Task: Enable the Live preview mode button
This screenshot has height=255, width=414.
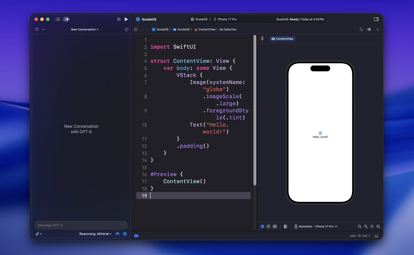Action: 262,227
